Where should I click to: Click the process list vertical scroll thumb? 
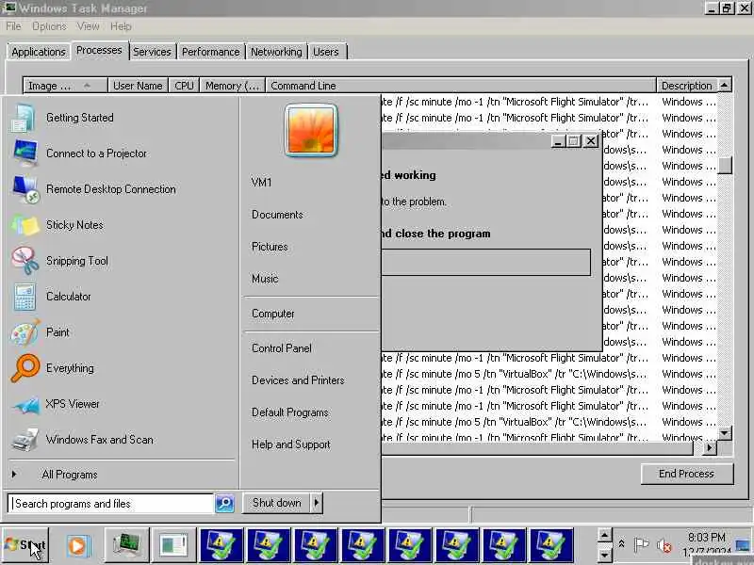725,166
